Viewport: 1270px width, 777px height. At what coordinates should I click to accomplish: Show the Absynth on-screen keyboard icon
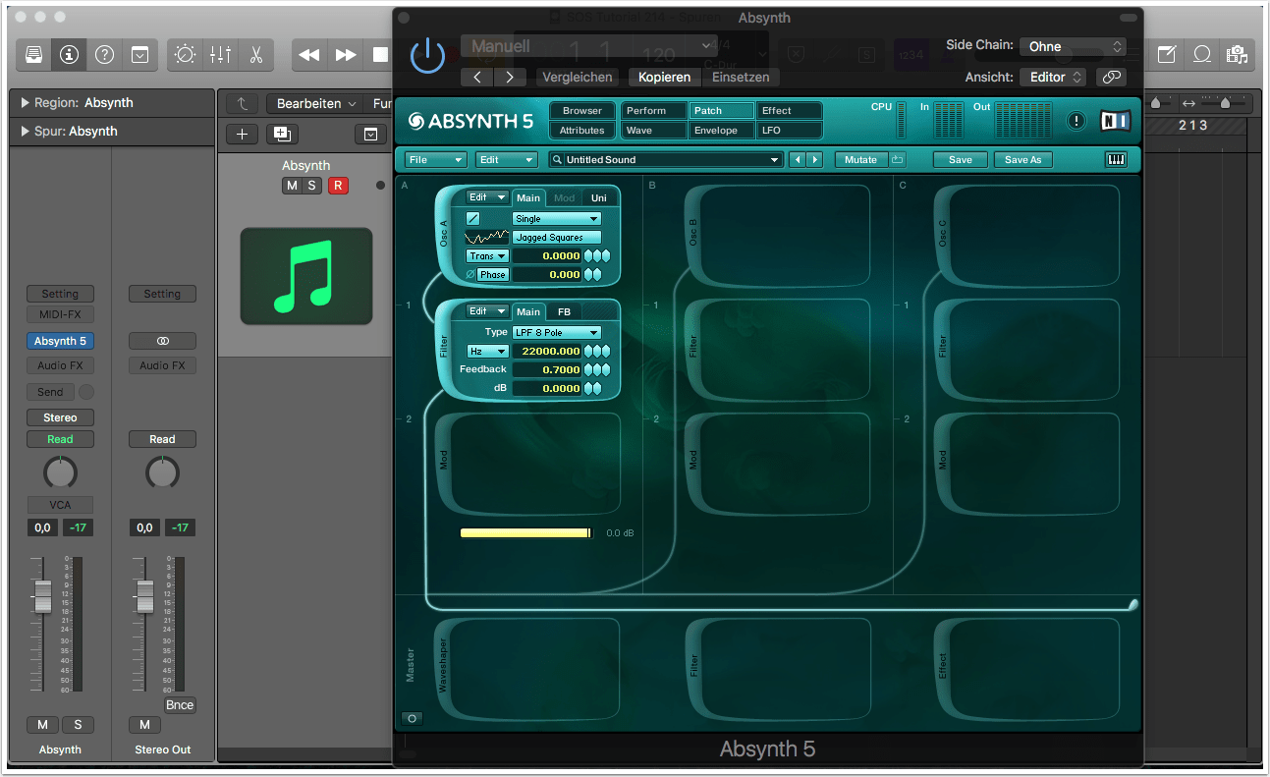pos(1116,159)
